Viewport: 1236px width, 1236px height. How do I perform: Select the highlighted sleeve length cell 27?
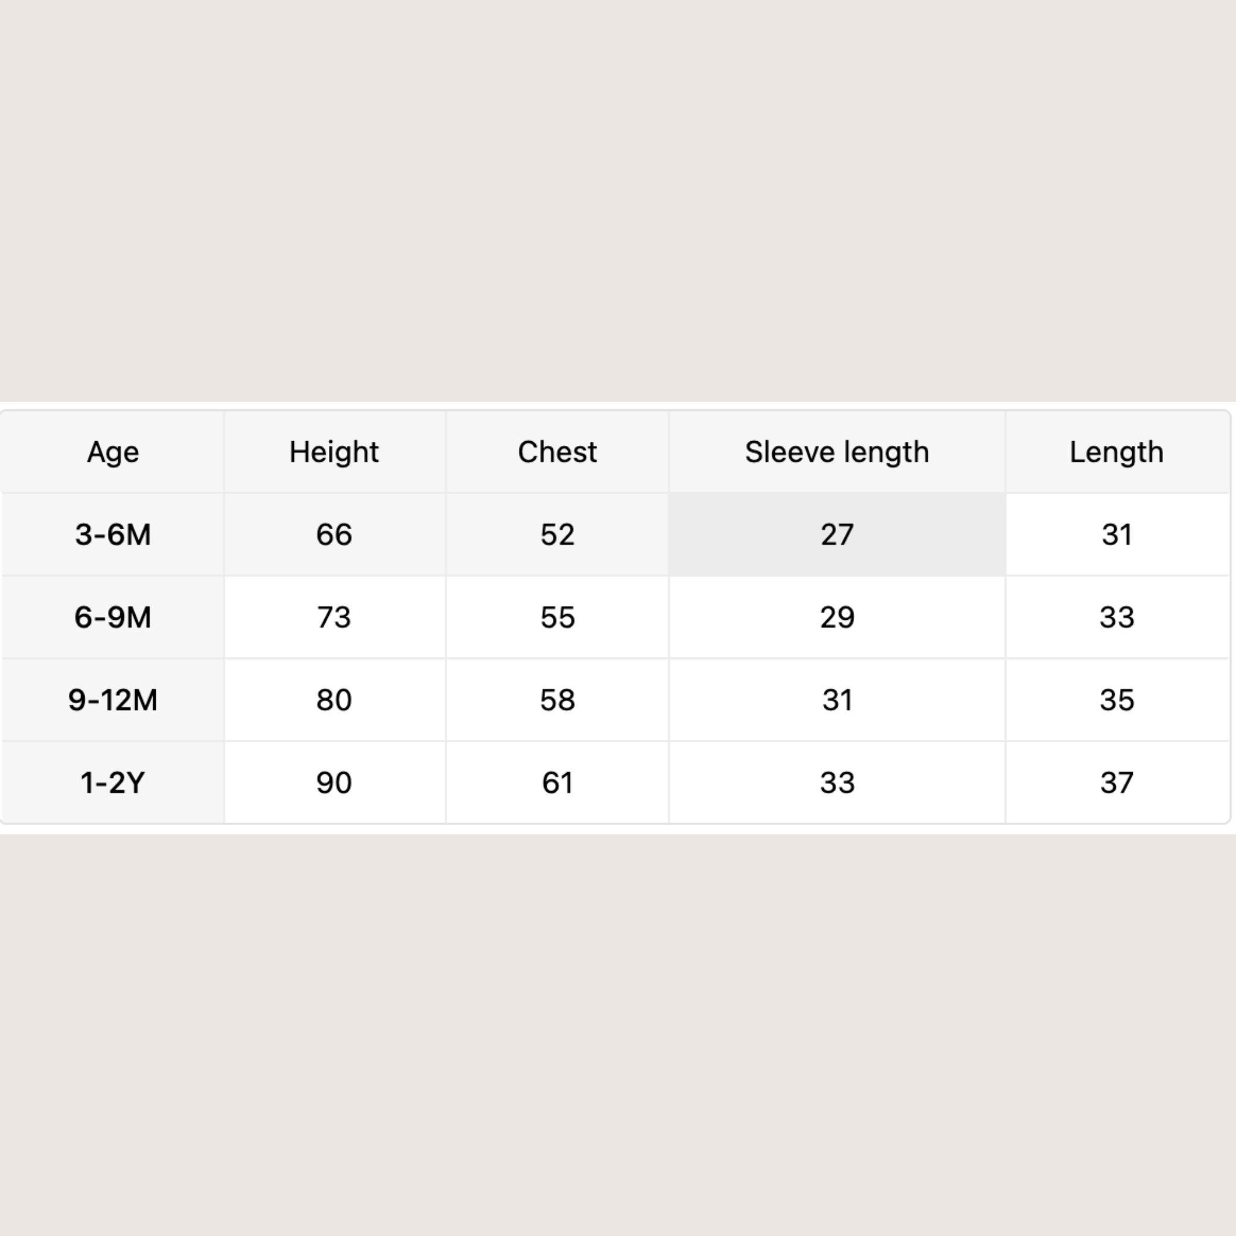click(837, 535)
